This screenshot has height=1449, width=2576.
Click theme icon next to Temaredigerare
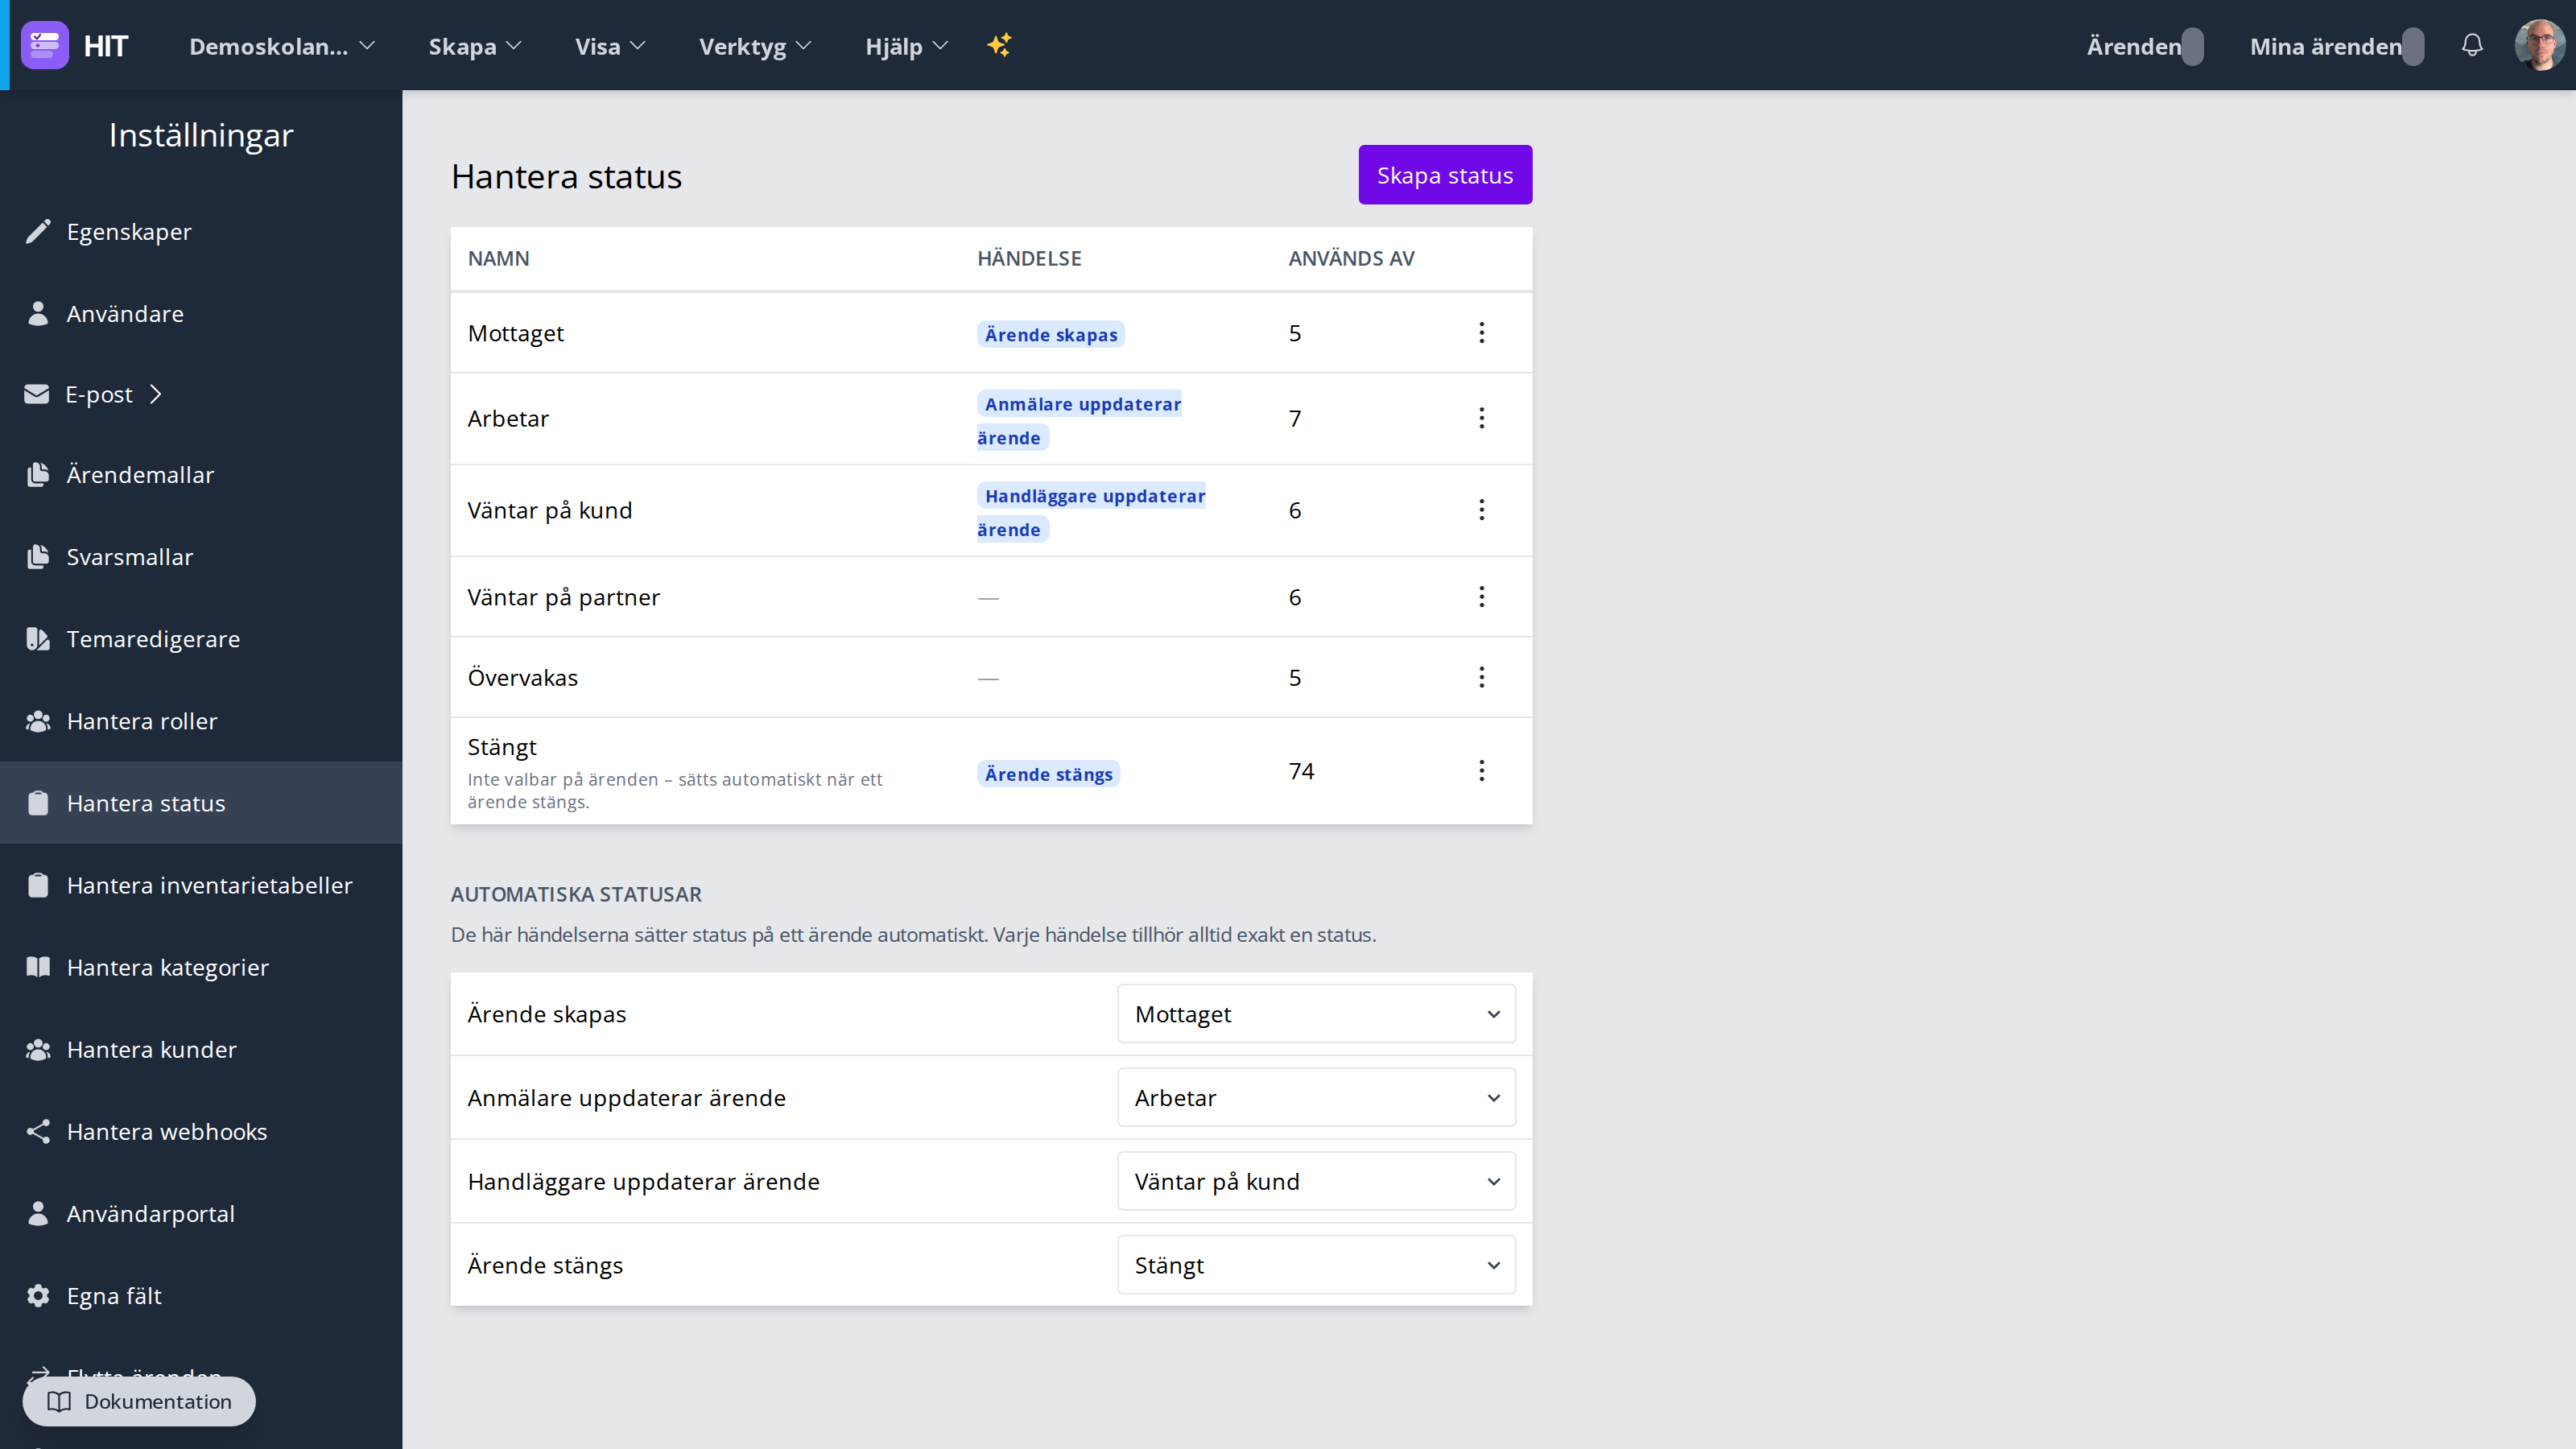click(38, 638)
